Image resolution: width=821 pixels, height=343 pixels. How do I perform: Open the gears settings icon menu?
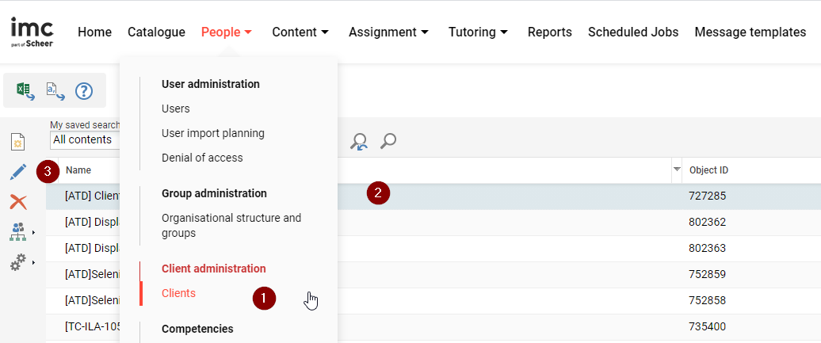[x=18, y=261]
